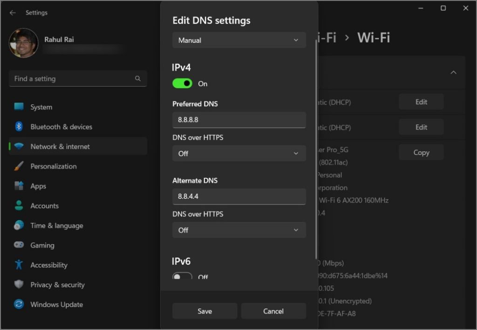Save the DNS settings

tap(205, 311)
